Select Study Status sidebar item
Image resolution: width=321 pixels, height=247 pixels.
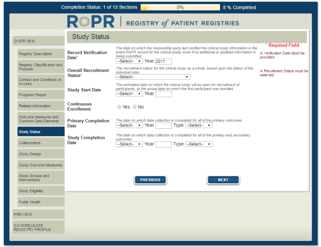coord(41,132)
